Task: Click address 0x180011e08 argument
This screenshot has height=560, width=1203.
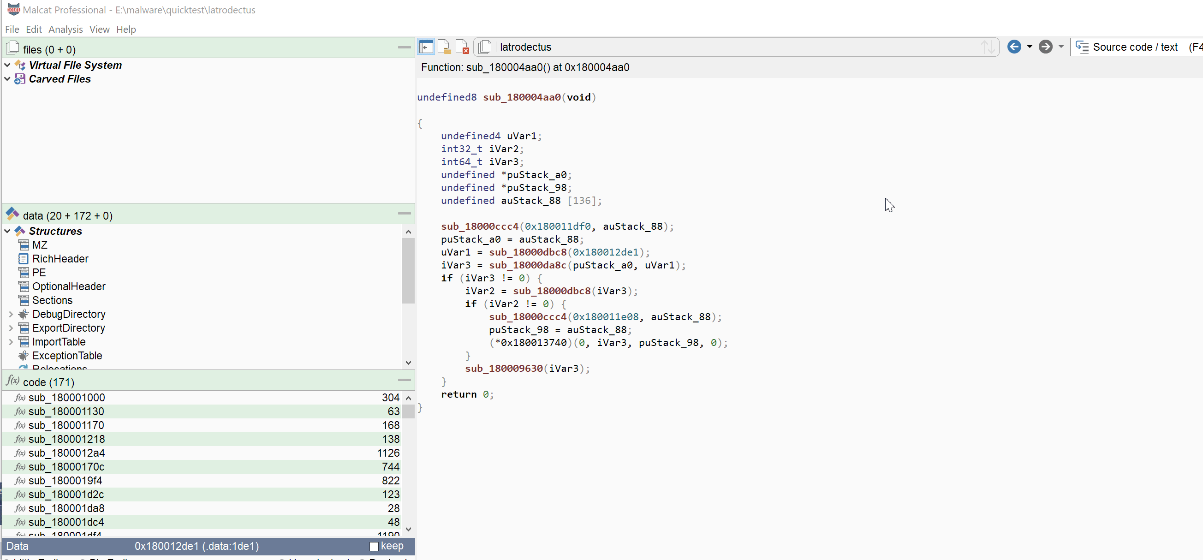Action: (605, 317)
